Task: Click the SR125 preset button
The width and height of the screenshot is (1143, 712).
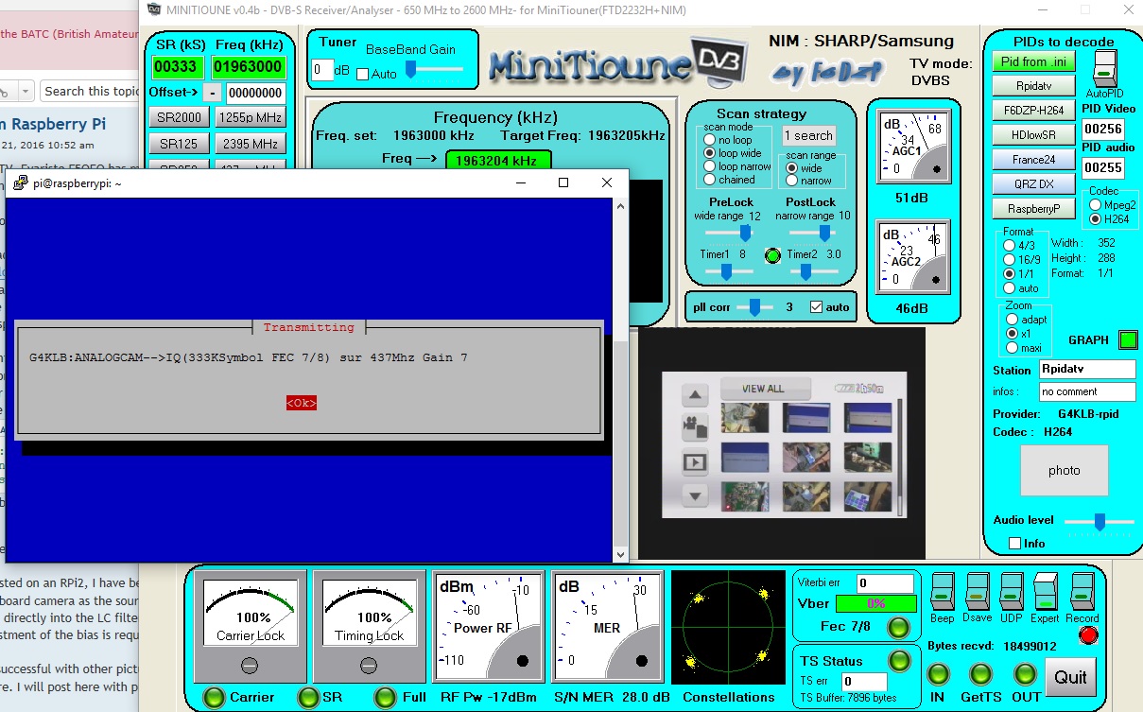Action: pyautogui.click(x=180, y=144)
